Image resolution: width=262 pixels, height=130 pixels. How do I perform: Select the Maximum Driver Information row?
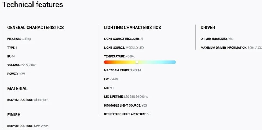pyautogui.click(x=231, y=47)
